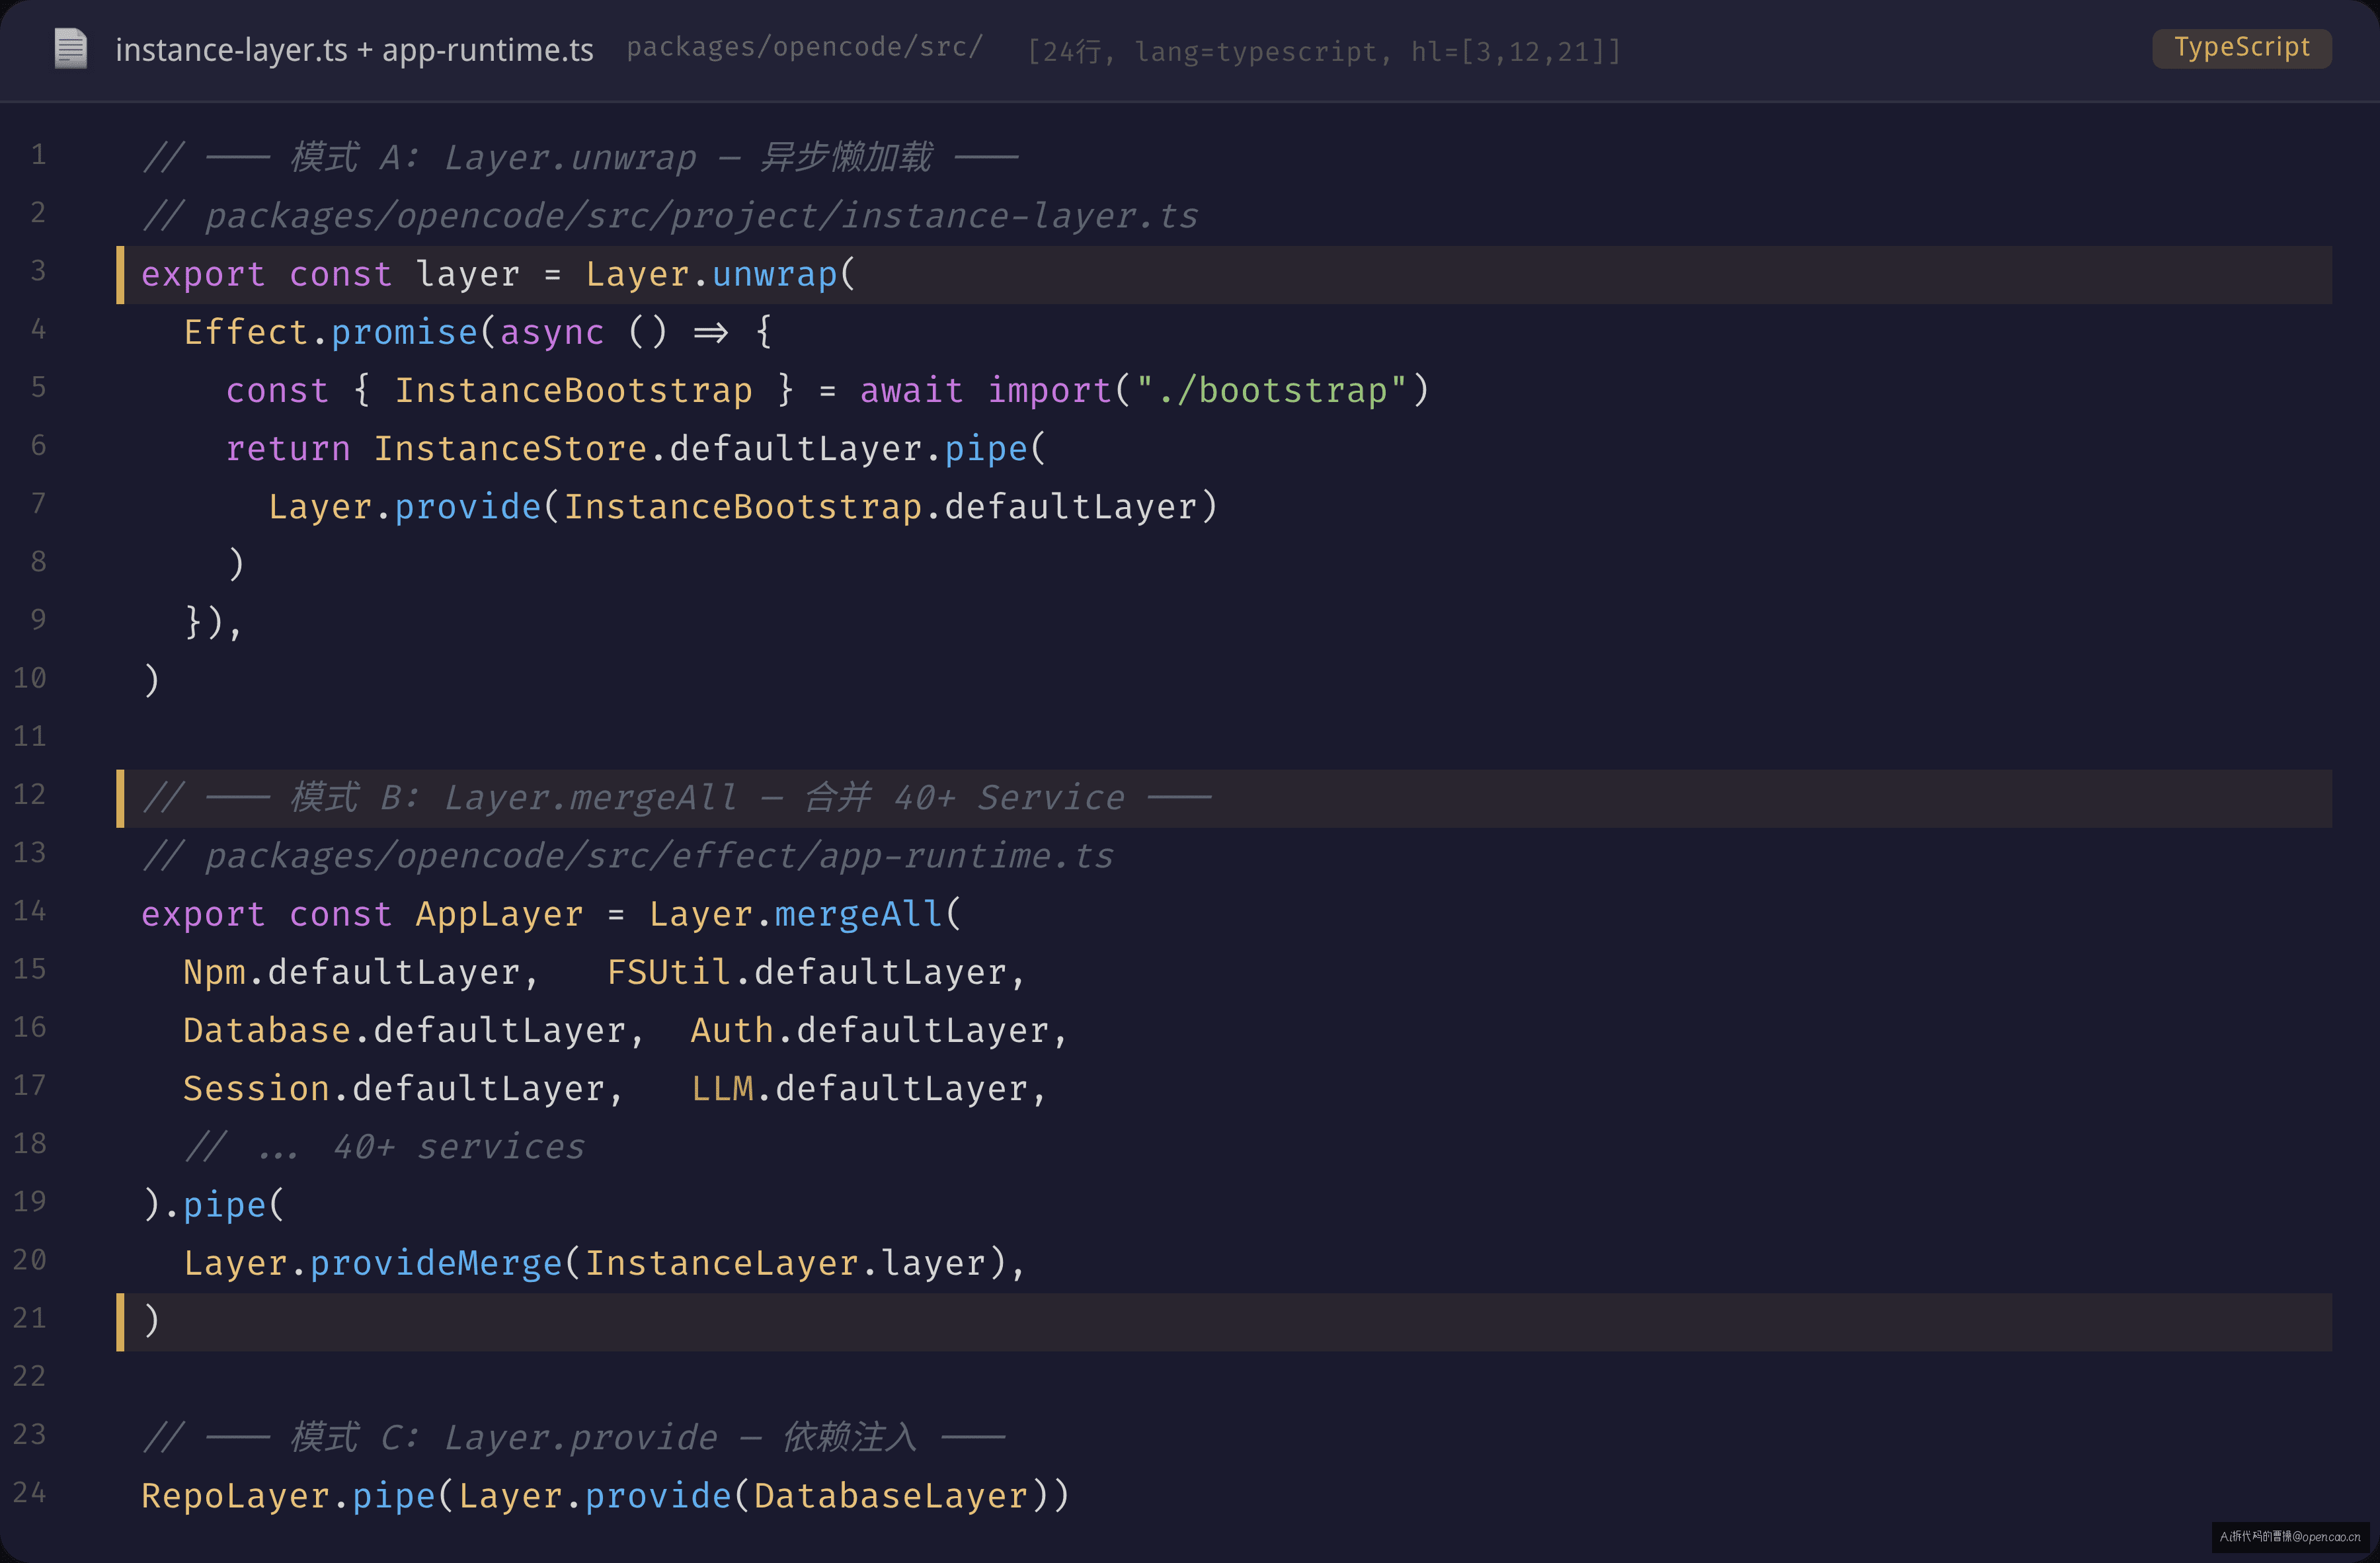This screenshot has width=2380, height=1563.
Task: Click the comment 模式 B: Layer.mergeAll
Action: point(514,798)
